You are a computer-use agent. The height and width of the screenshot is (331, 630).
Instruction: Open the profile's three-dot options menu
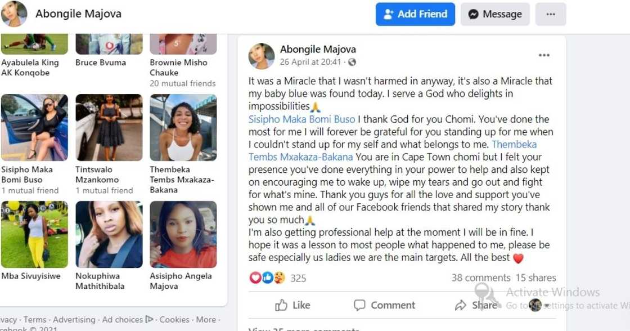(x=551, y=14)
